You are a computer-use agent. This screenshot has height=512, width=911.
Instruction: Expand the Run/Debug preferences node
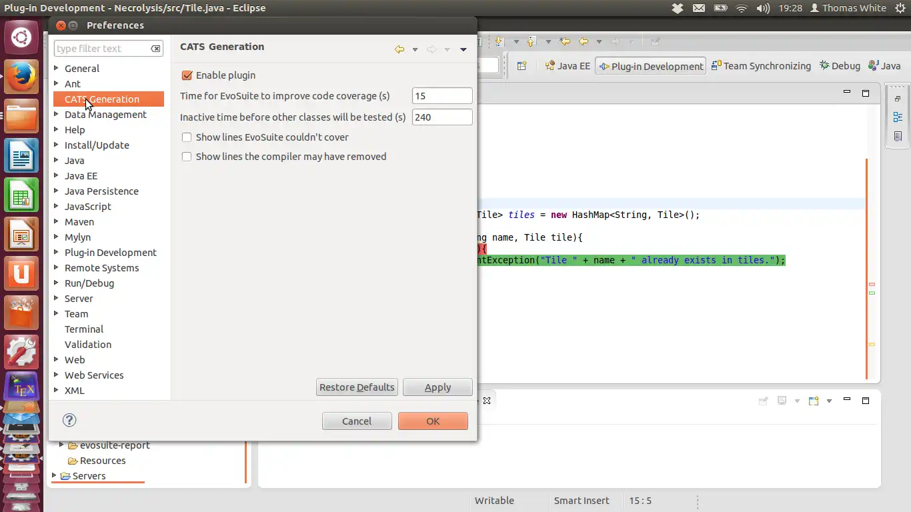[x=57, y=283]
